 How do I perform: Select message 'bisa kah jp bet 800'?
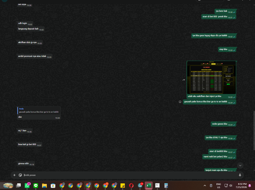(30, 145)
